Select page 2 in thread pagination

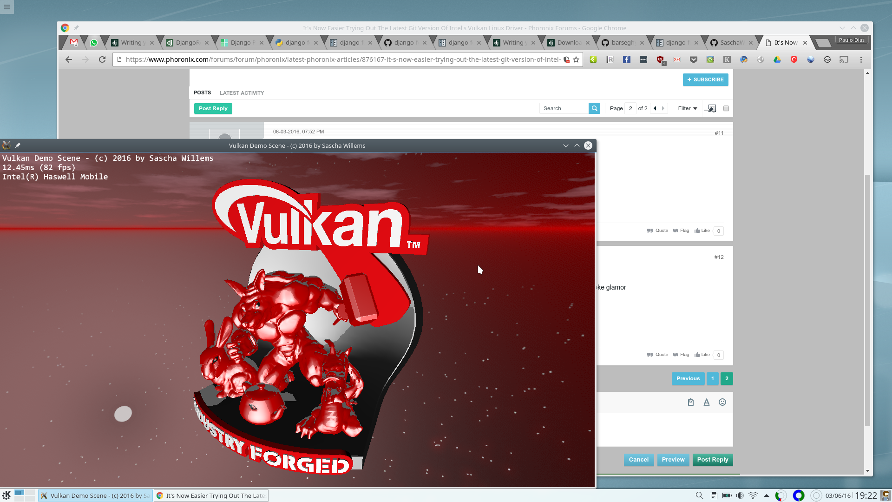[727, 378]
